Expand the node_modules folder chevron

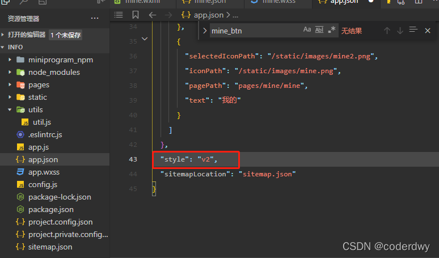coord(10,72)
